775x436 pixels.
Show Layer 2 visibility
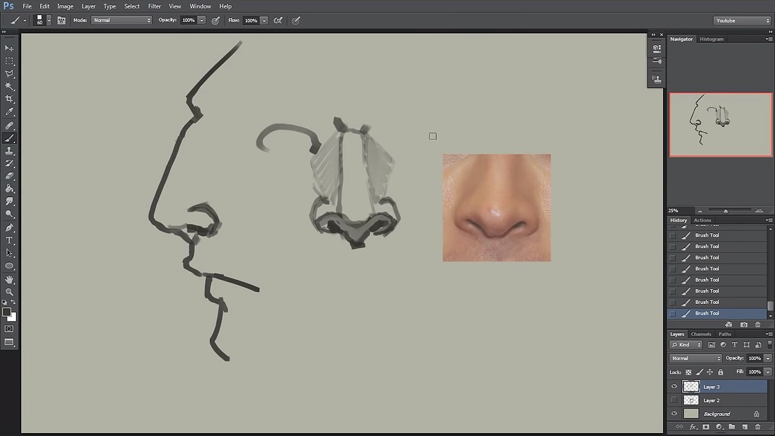(x=674, y=400)
